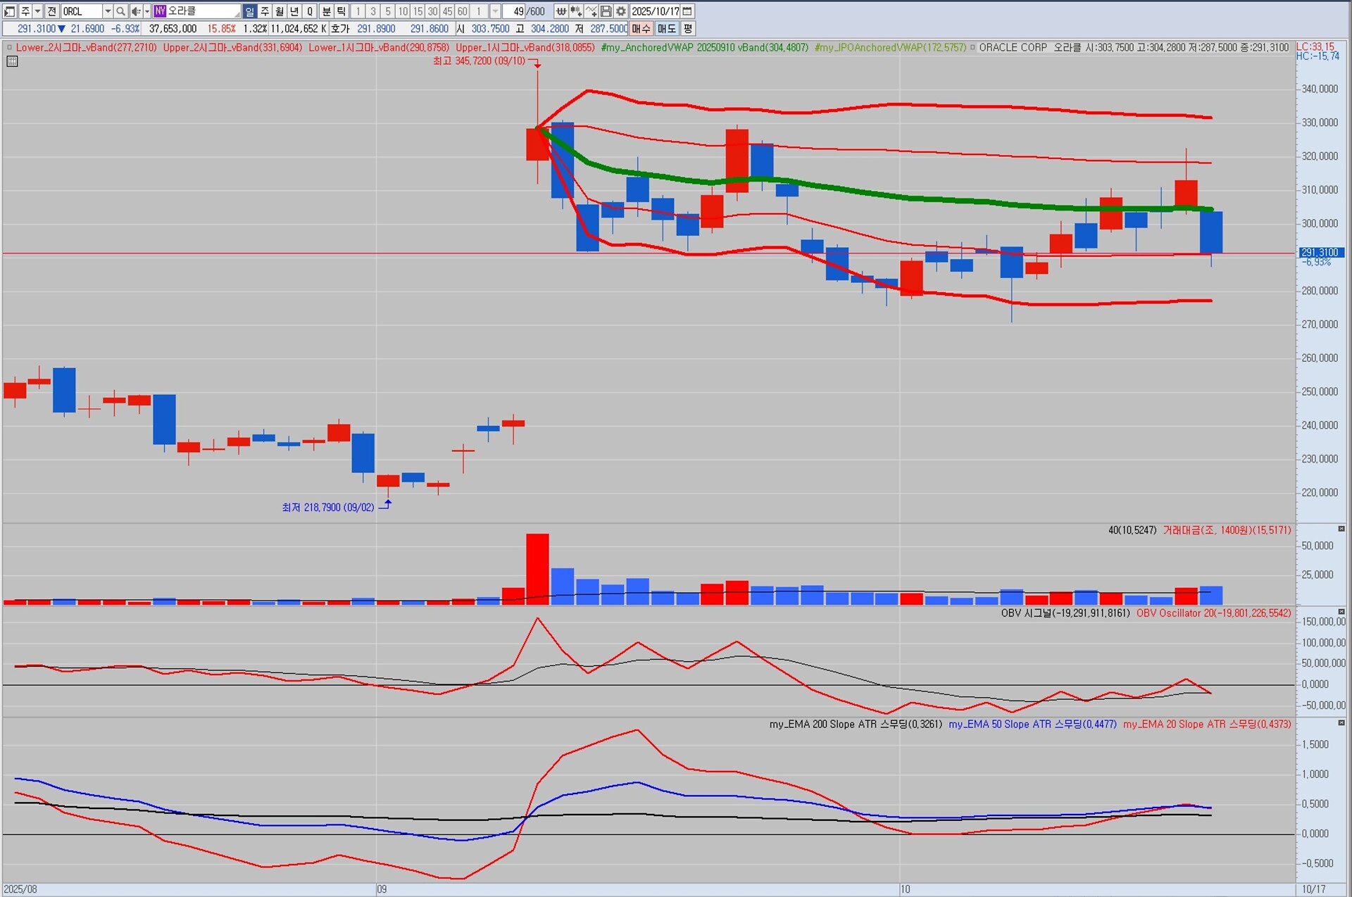Select the tick (틱) chart tab

tap(342, 11)
